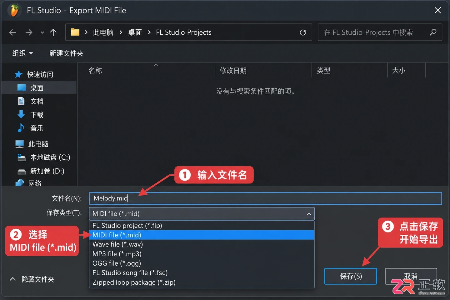Image resolution: width=450 pixels, height=300 pixels.
Task: Click the 本地磁盘 (C:) drive icon
Action: coord(22,157)
